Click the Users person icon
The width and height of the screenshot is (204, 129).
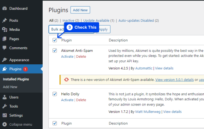(5, 97)
